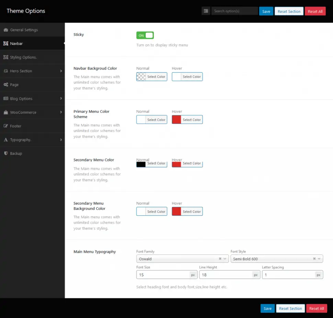Clear the Oswald font family selection
Image resolution: width=333 pixels, height=318 pixels.
(220, 259)
